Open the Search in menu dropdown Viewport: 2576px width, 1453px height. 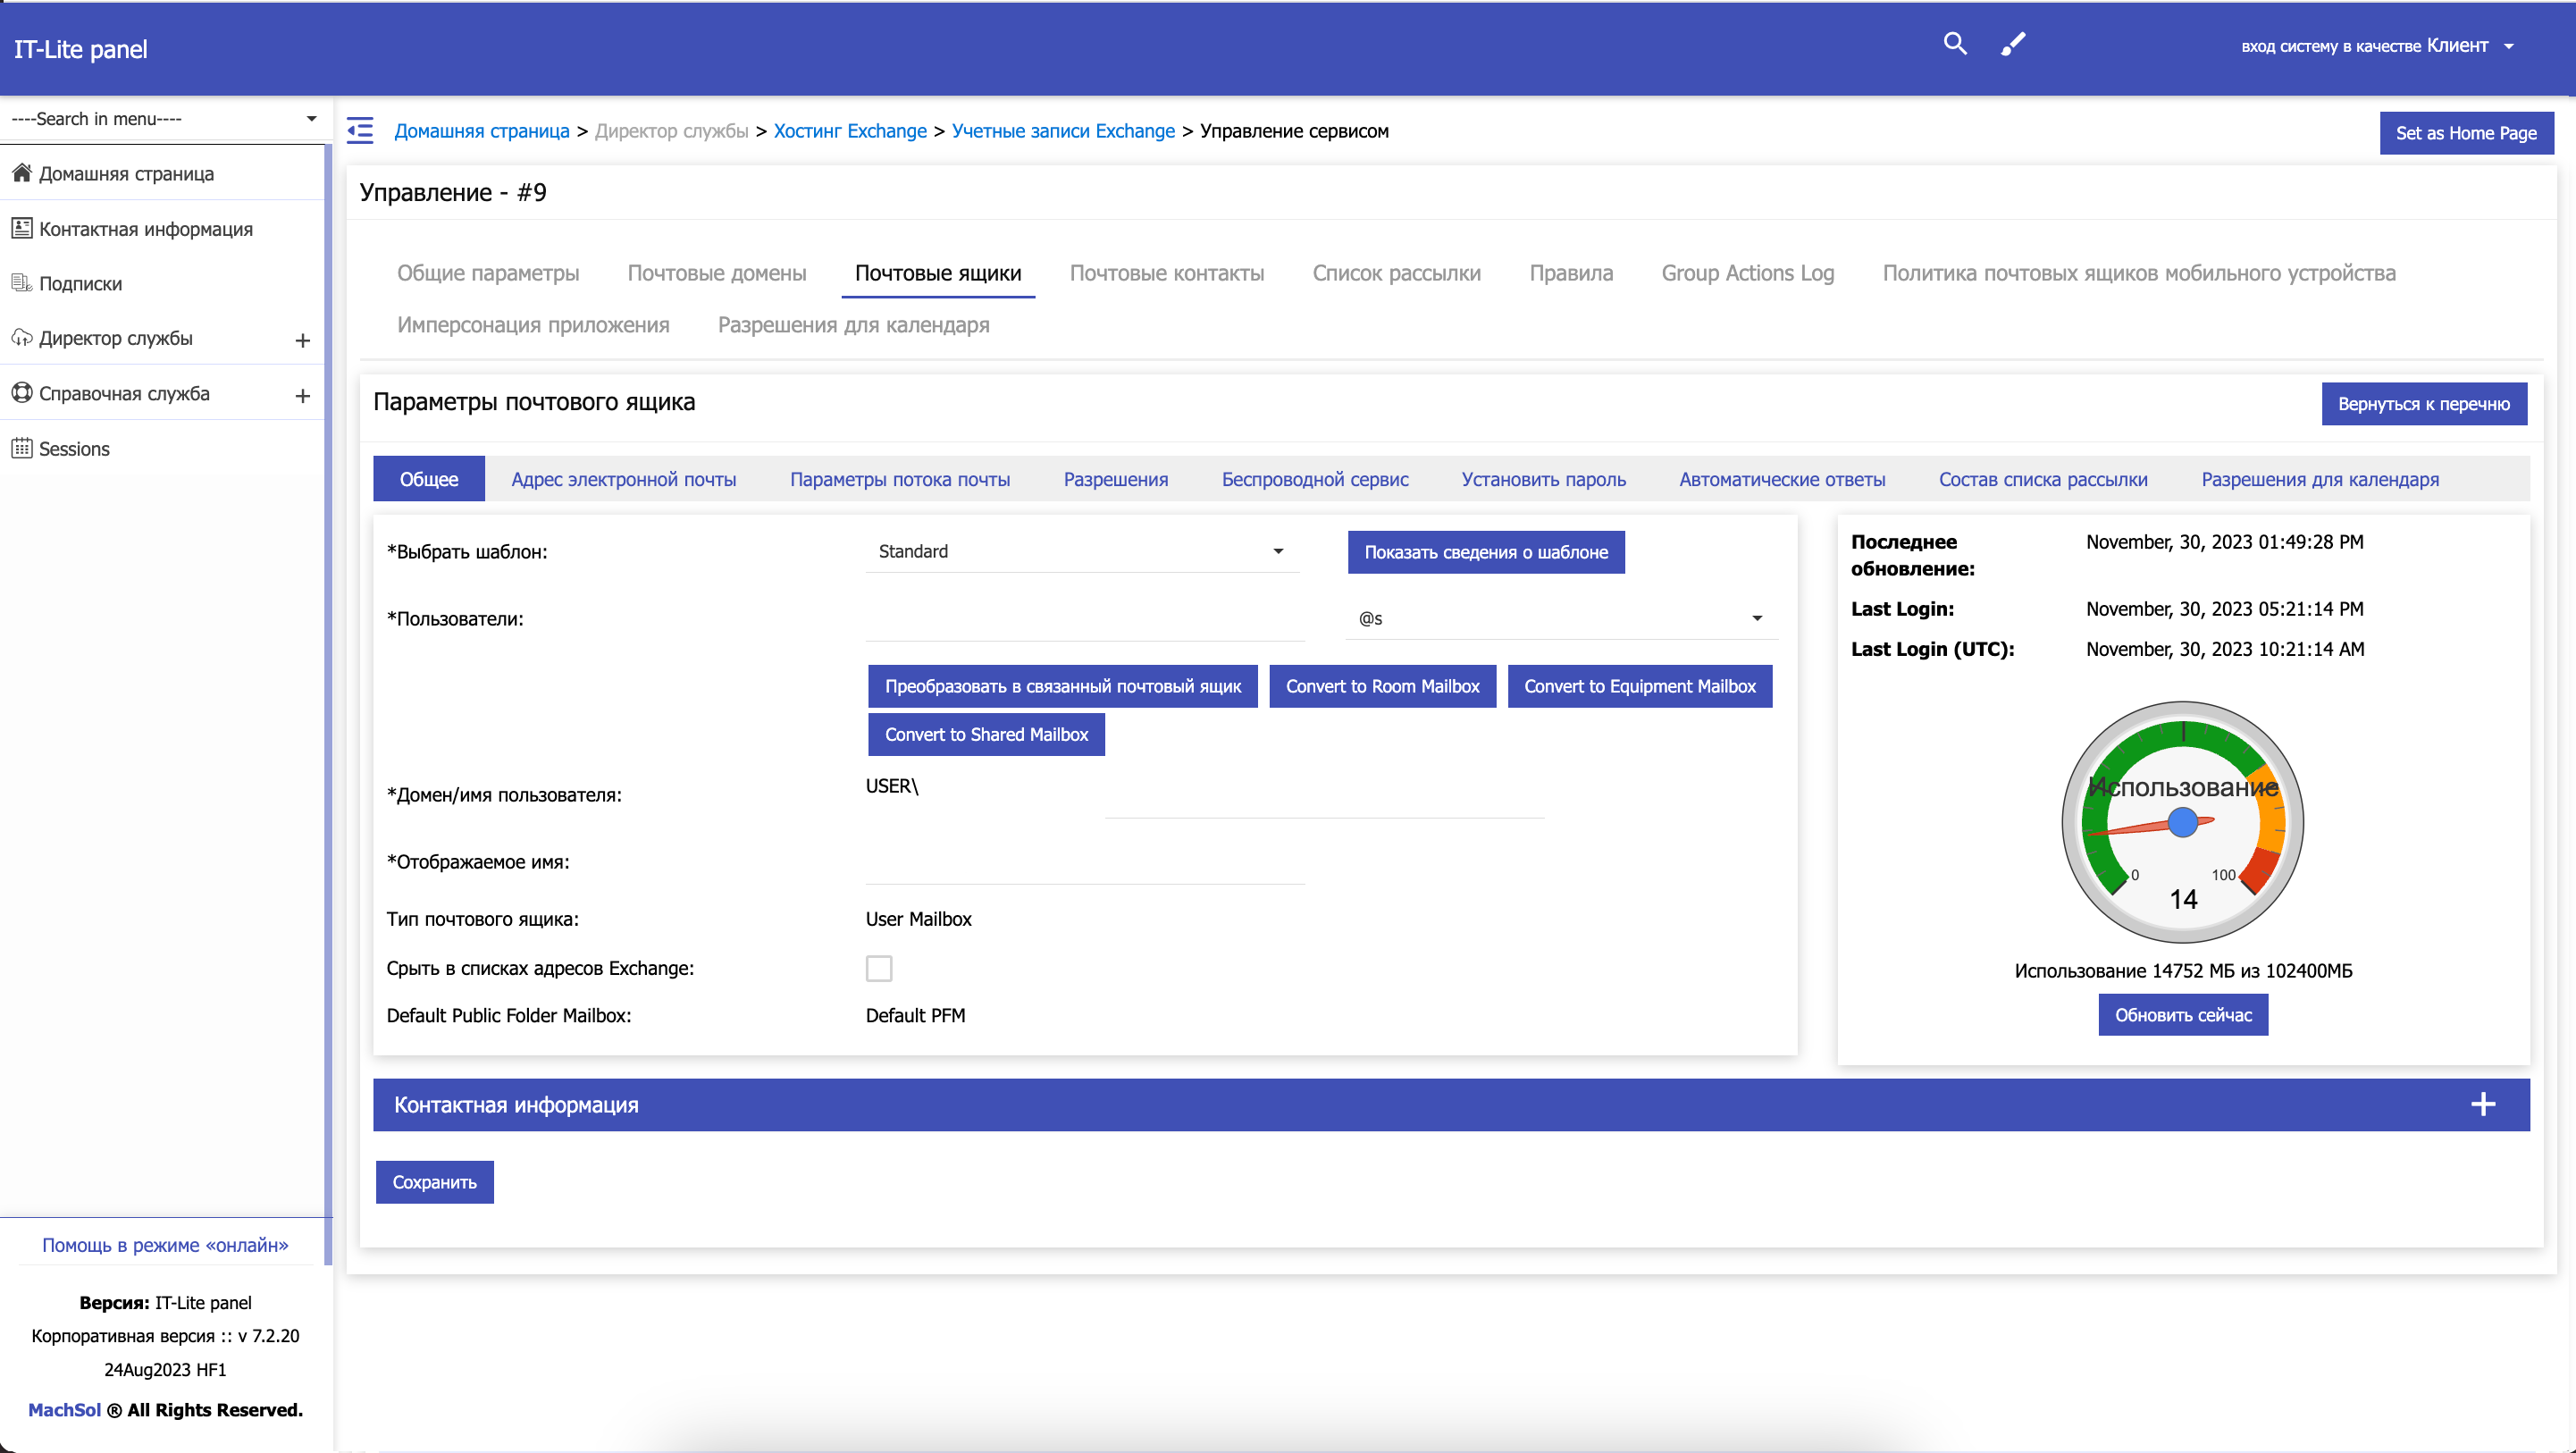coord(164,119)
